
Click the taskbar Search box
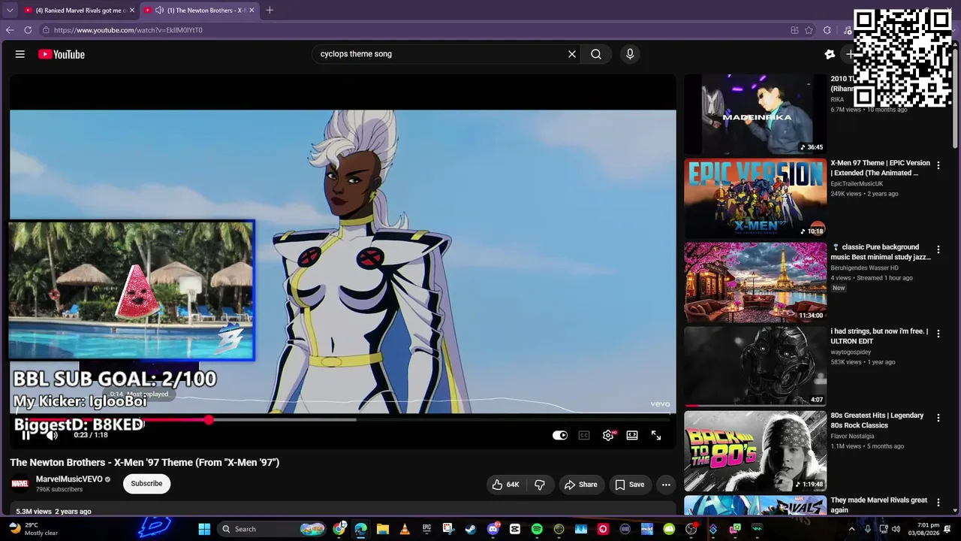click(x=272, y=529)
